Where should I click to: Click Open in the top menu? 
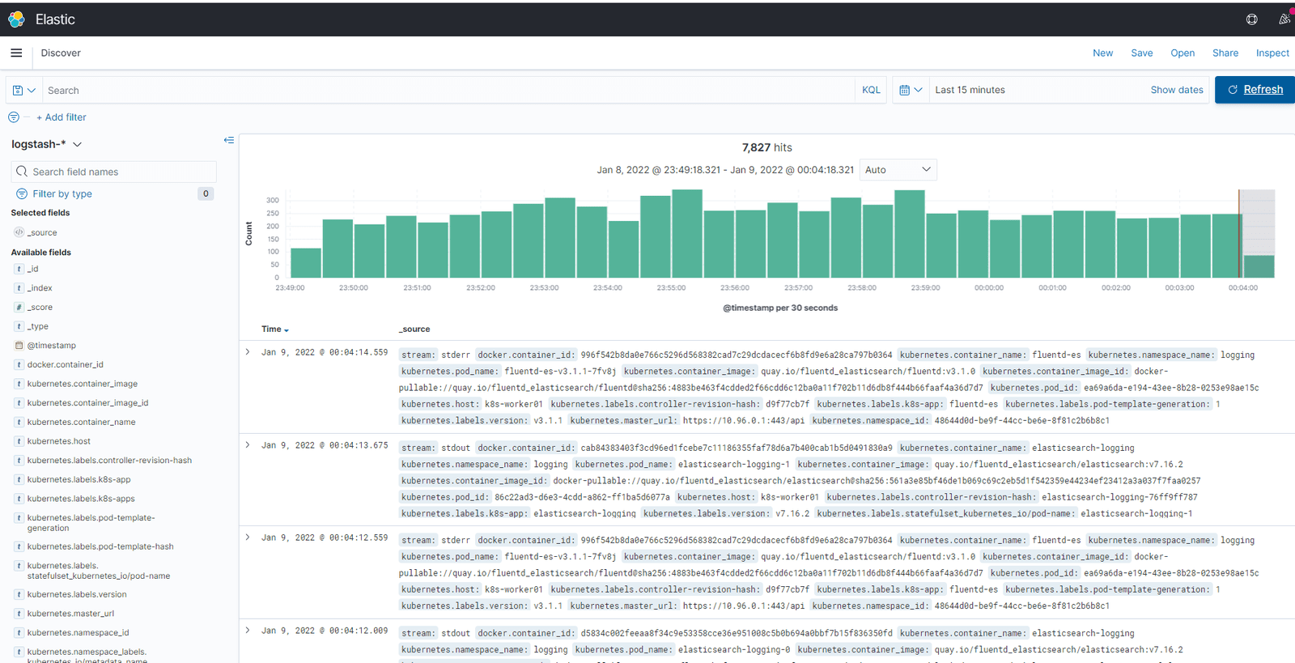1182,53
